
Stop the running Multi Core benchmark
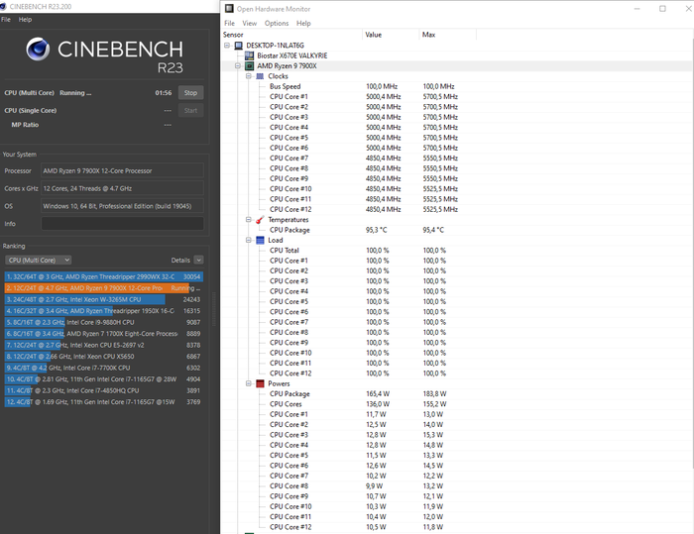tap(190, 93)
